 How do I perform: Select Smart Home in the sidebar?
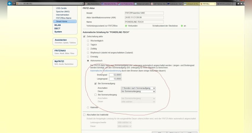tap(65, 22)
